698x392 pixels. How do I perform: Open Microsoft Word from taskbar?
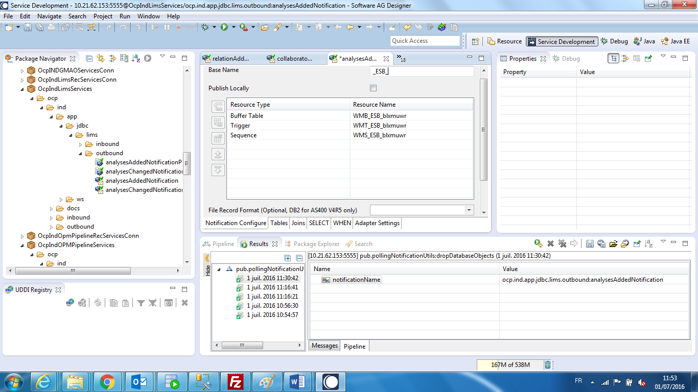(x=298, y=382)
